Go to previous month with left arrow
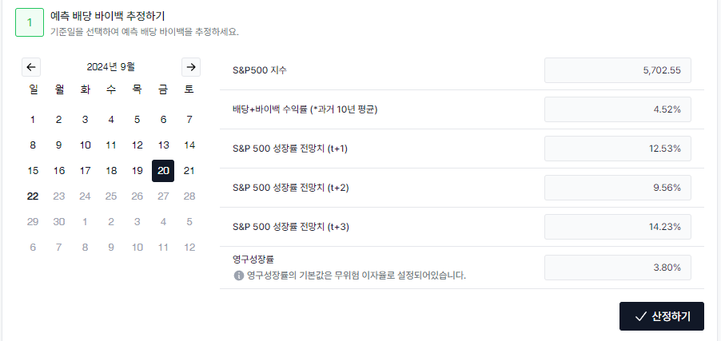Image resolution: width=721 pixels, height=341 pixels. 31,67
